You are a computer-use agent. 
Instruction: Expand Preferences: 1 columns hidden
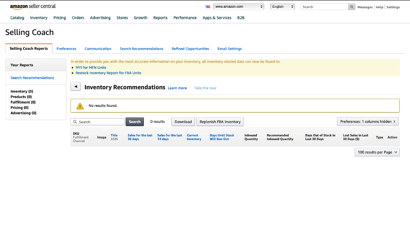pos(368,122)
